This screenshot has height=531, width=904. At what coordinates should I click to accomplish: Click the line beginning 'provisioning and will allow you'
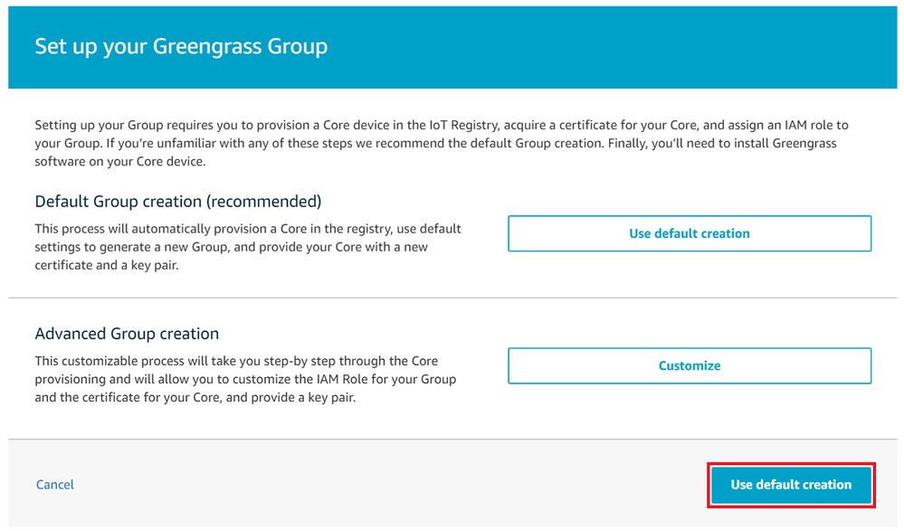coord(245,379)
